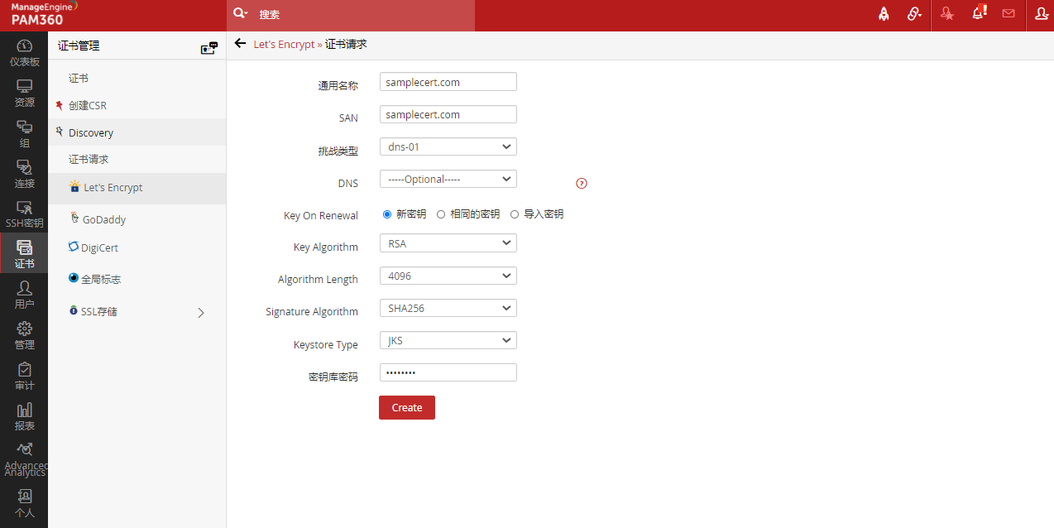Viewport: 1054px width, 528px height.
Task: Open the Advanced Analytics sidebar icon
Action: 24,458
